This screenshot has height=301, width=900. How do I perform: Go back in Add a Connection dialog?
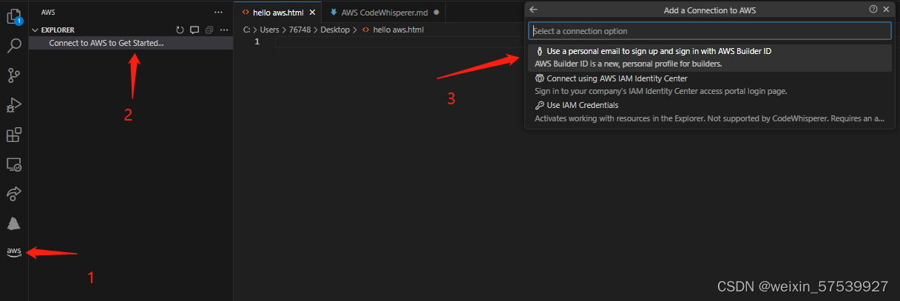point(533,10)
